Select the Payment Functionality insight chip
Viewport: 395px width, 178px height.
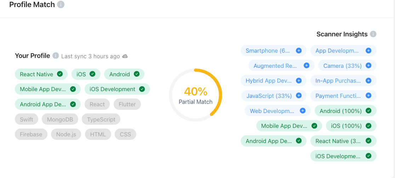[338, 96]
